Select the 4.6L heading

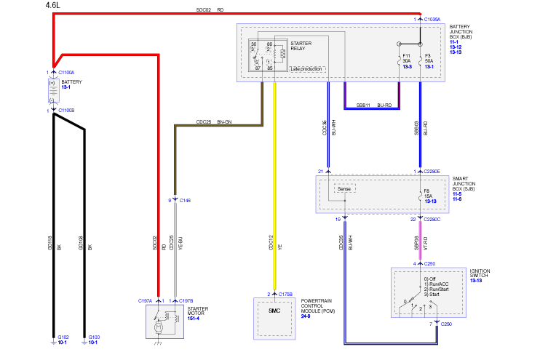pos(53,5)
